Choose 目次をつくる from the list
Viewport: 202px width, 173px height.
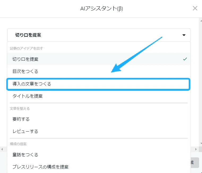click(99, 71)
